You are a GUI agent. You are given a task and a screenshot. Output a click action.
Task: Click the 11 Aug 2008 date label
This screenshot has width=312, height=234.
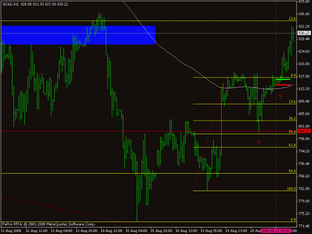11,231
